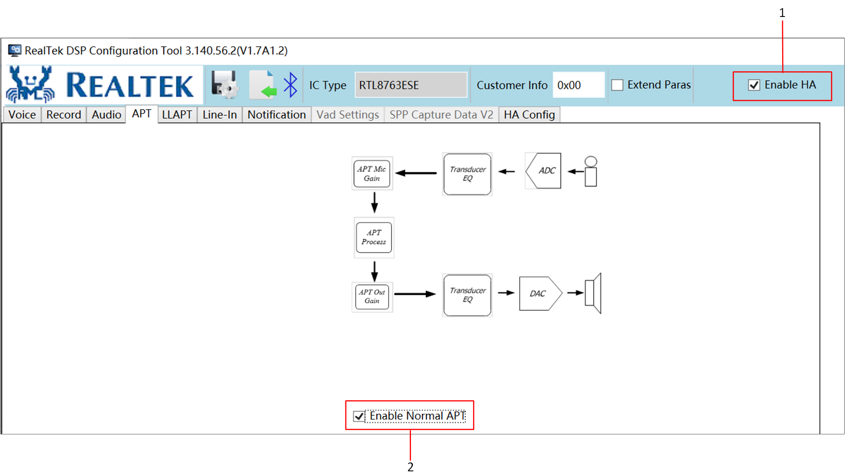
Task: Select the SPP Capture Data V2 tab
Action: [441, 115]
